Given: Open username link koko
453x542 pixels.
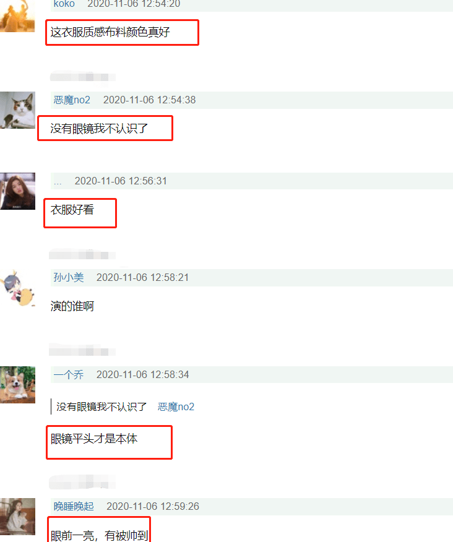Looking at the screenshot, I should [64, 4].
